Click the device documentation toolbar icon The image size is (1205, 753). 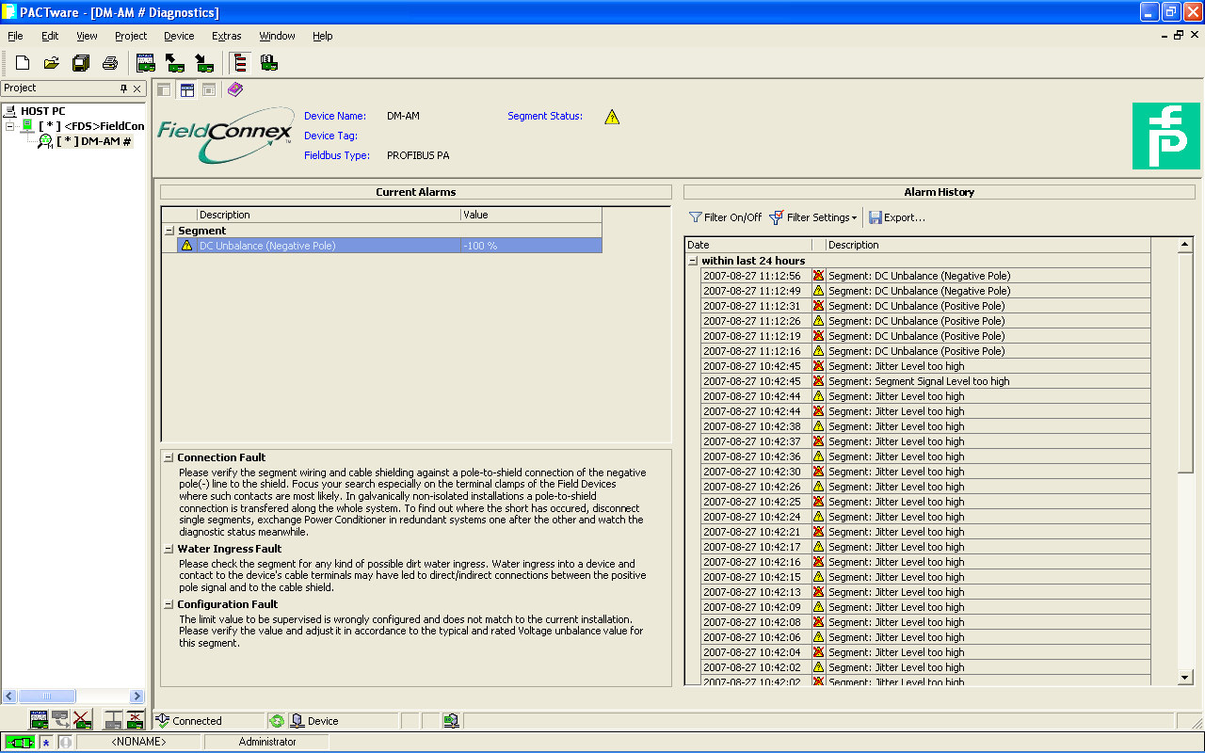pos(269,63)
